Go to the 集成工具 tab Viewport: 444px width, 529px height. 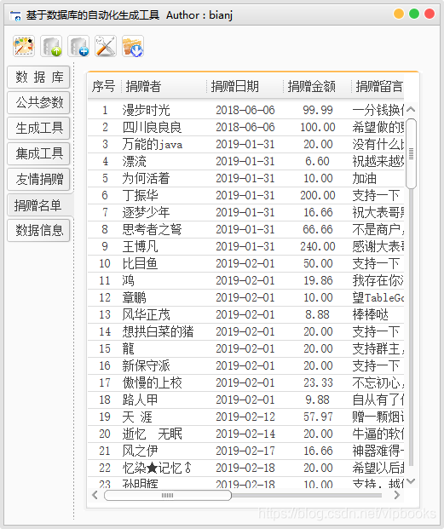tap(39, 153)
